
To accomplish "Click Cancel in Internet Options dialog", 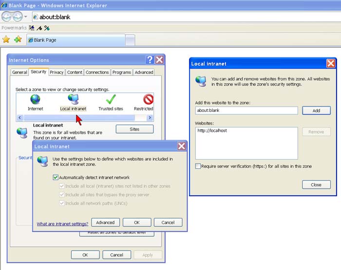I will pos(116,255).
